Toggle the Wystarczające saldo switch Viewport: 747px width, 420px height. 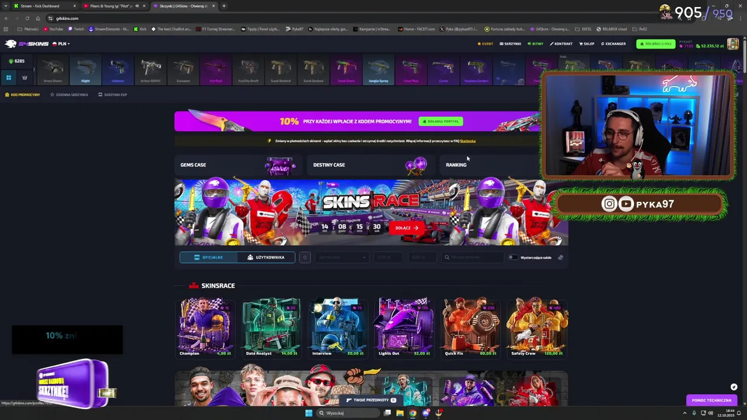coord(513,257)
